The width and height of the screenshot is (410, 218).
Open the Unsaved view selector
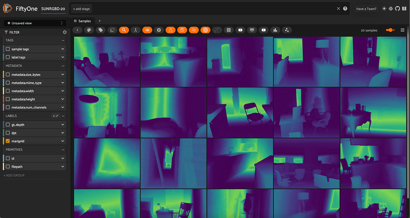[34, 22]
